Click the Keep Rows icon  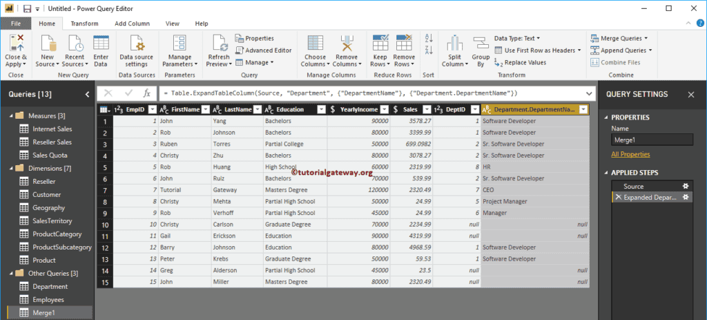pyautogui.click(x=381, y=44)
